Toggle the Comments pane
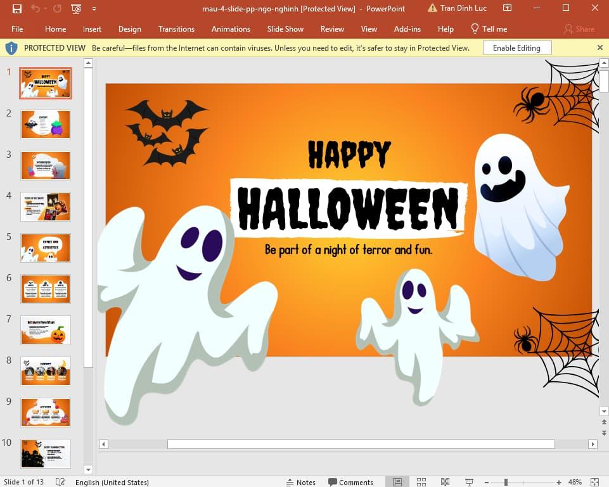 click(x=351, y=482)
